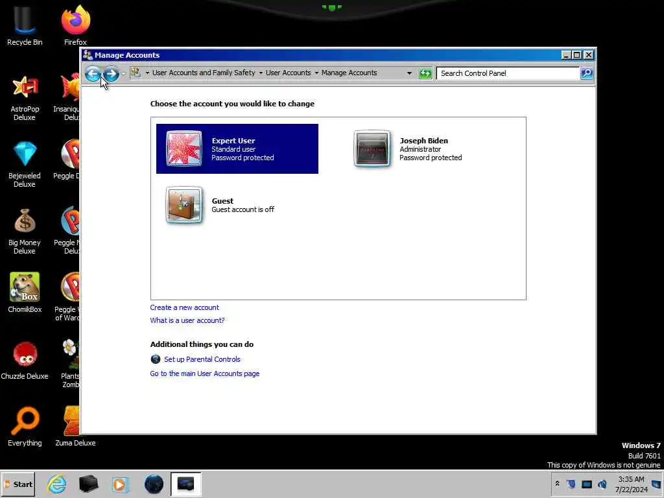Image resolution: width=664 pixels, height=498 pixels.
Task: Select User Accounts breadcrumb
Action: (289, 73)
